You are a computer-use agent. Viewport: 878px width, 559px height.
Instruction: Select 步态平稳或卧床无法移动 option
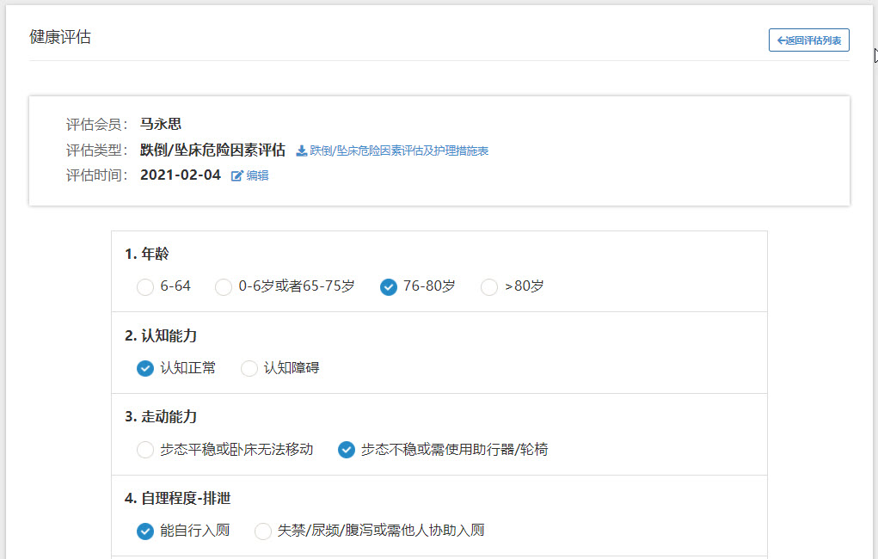click(x=145, y=449)
